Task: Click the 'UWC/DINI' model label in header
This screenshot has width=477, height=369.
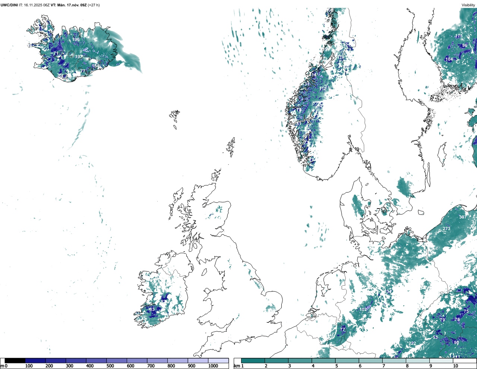Action: tap(9, 5)
